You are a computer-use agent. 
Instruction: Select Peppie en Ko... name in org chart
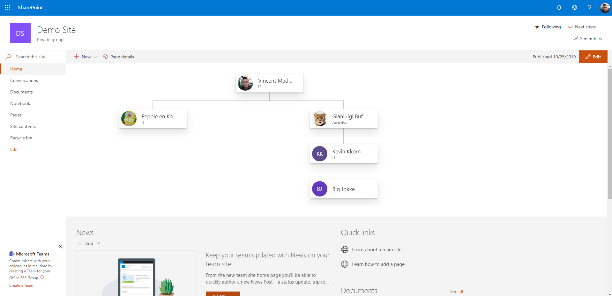(159, 116)
